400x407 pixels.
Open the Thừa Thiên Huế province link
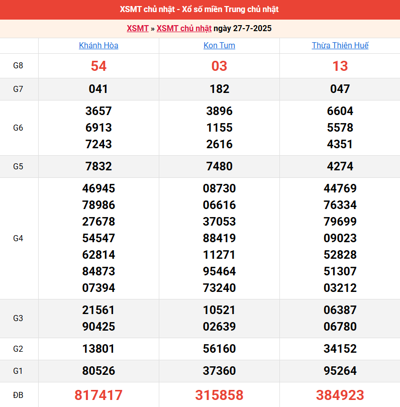click(340, 45)
